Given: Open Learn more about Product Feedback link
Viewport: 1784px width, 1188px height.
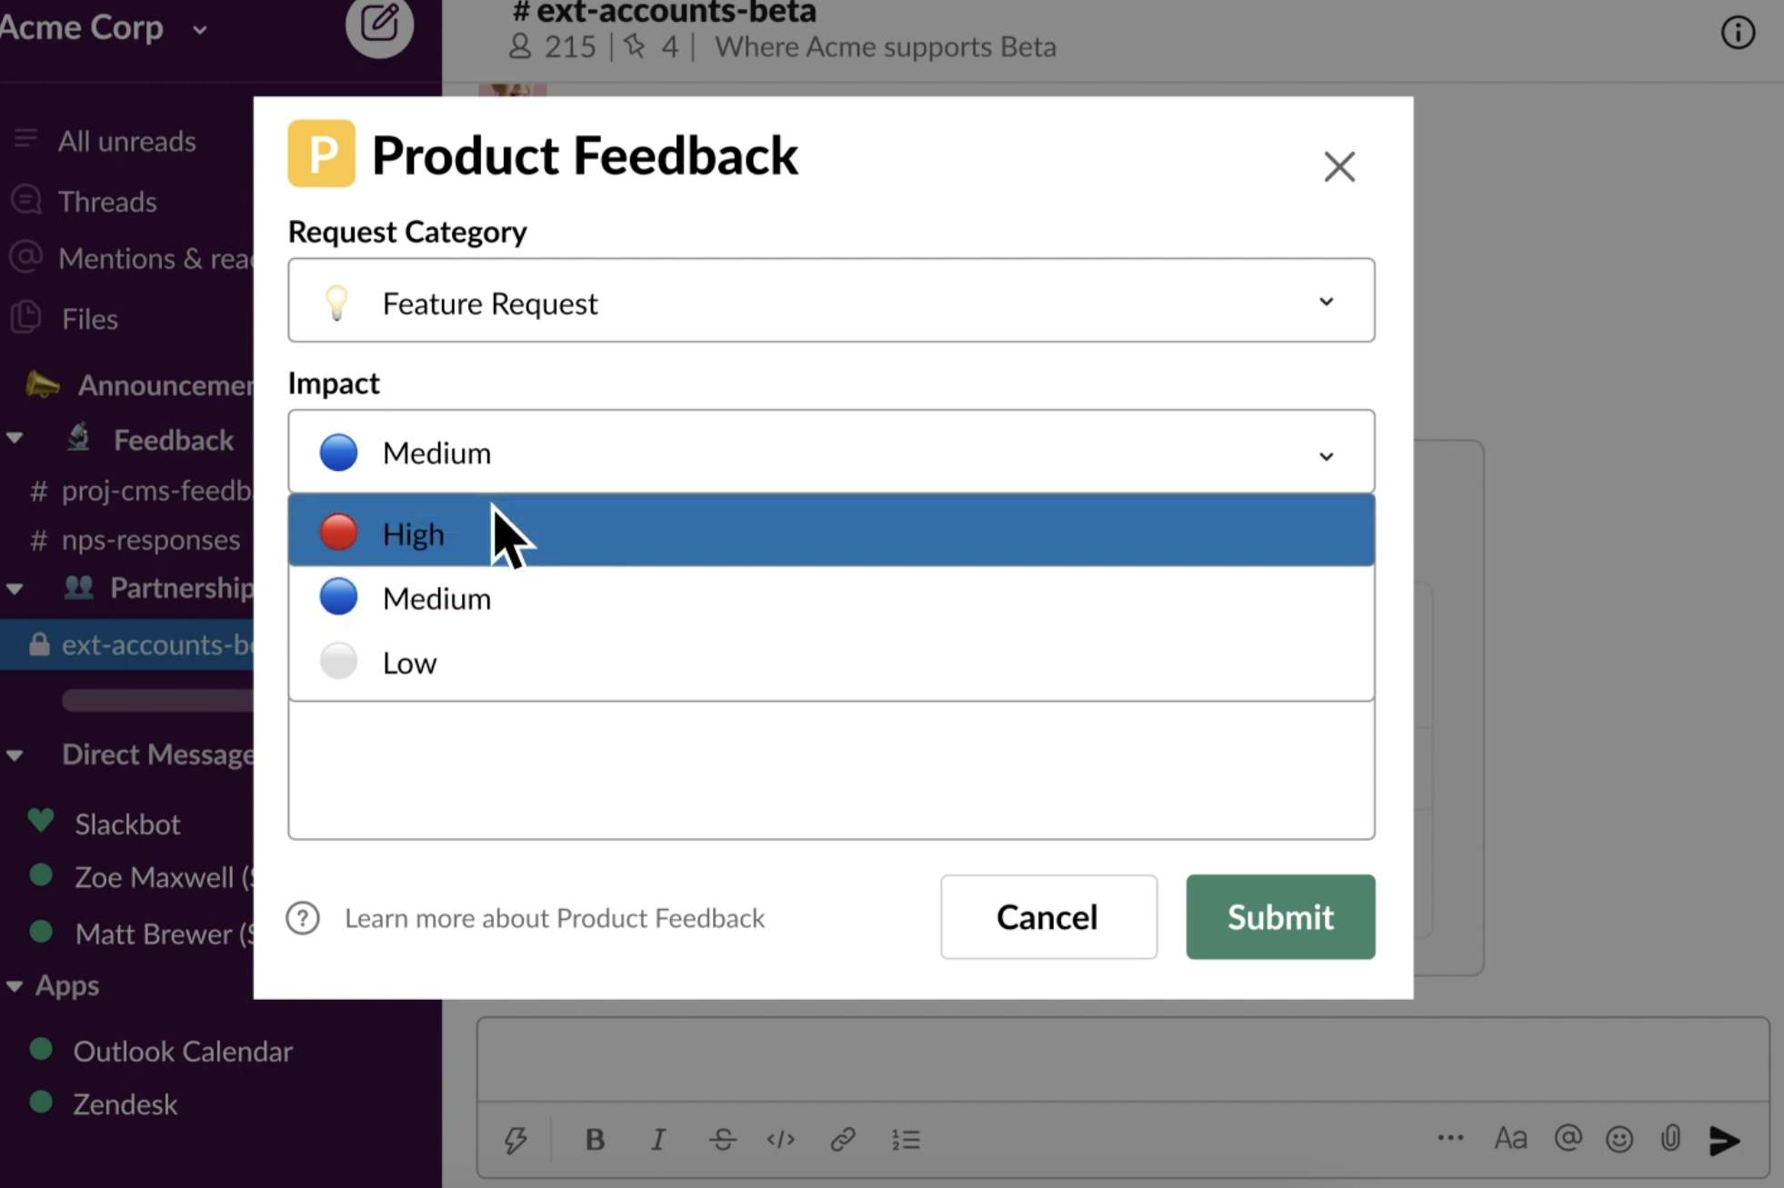Looking at the screenshot, I should click(555, 918).
